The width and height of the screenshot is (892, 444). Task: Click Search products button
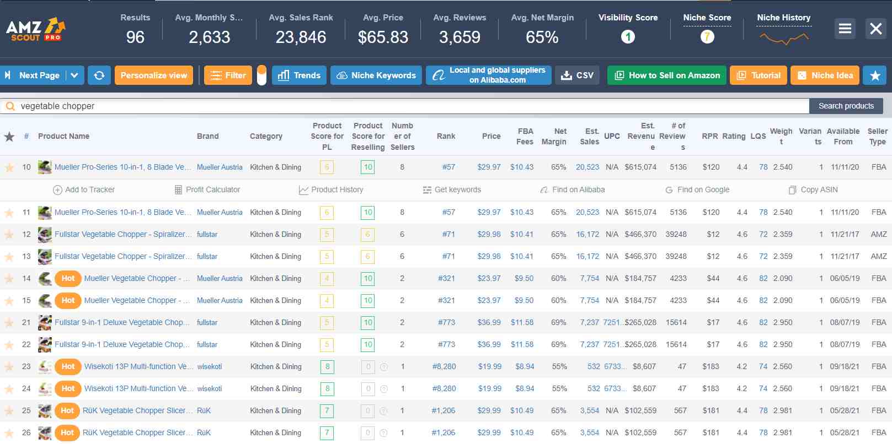coord(846,106)
